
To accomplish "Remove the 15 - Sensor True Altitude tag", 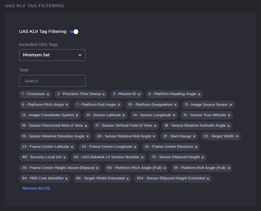I will coord(229,115).
